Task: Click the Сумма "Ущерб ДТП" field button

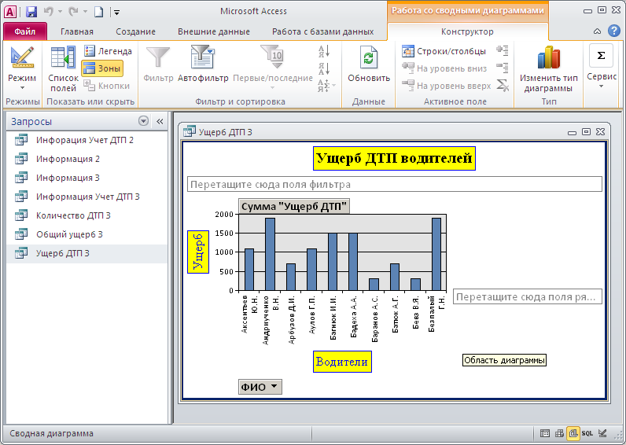Action: (294, 206)
